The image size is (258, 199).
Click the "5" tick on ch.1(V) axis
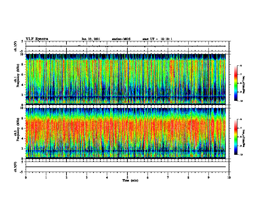(23, 42)
